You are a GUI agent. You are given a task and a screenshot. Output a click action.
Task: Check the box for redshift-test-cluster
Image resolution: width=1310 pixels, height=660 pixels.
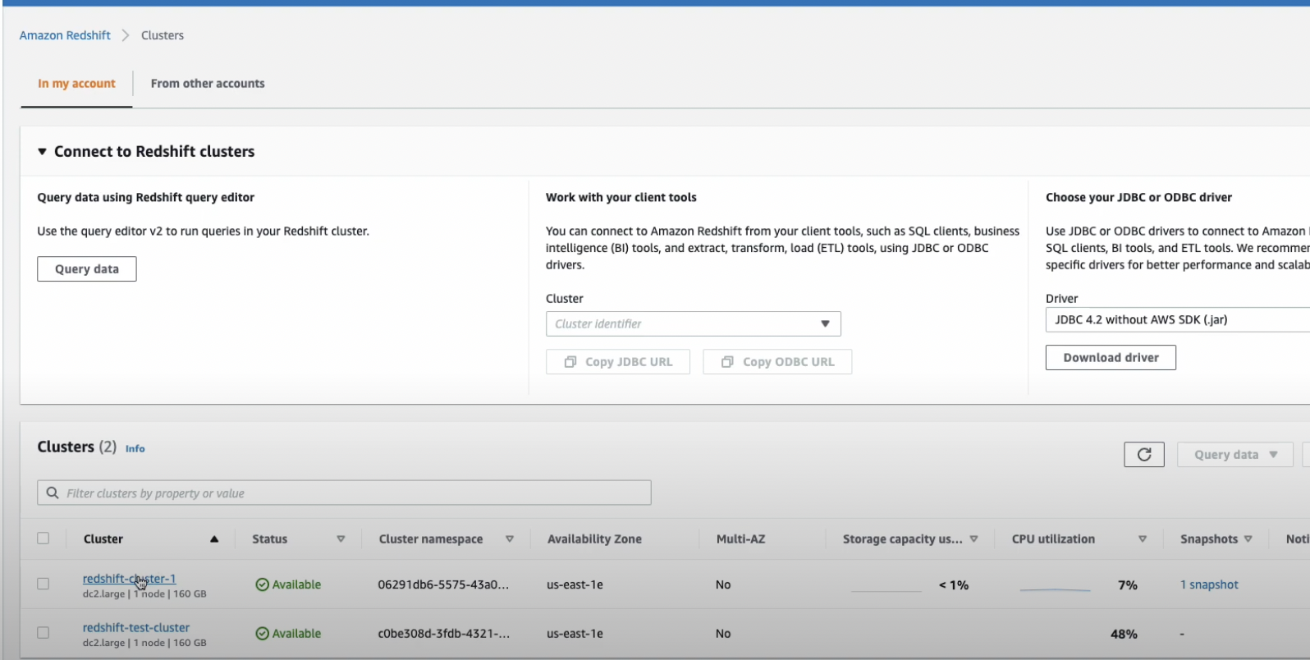point(44,633)
